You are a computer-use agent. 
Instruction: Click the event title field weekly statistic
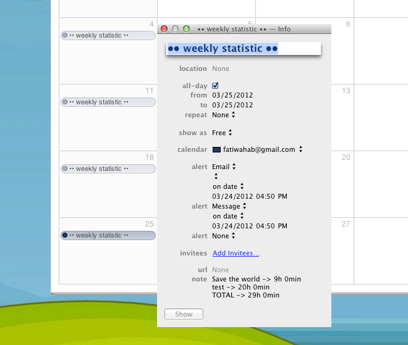[x=244, y=49]
